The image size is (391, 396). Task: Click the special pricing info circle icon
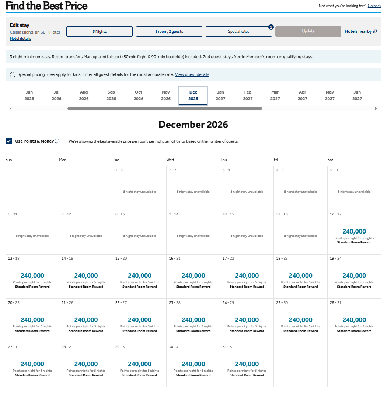[13, 74]
